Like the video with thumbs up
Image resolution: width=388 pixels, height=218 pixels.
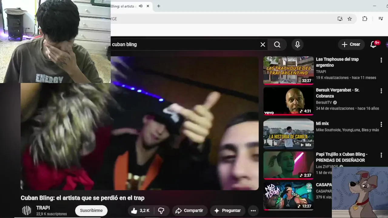140,210
